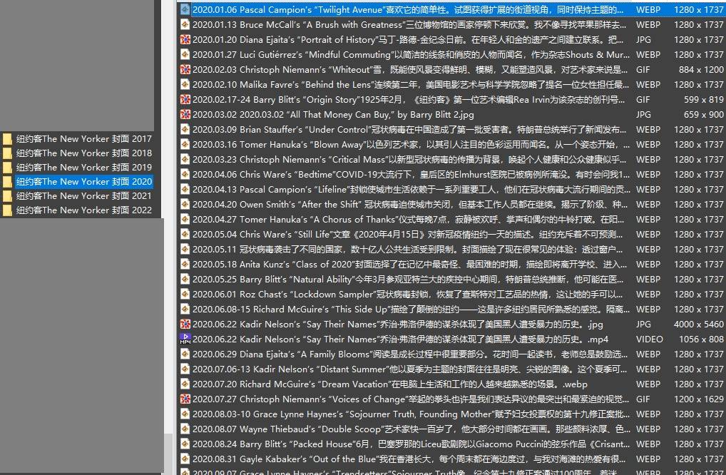Click the file icon of 2020.03.16 Blown Away
The width and height of the screenshot is (726, 475).
(185, 145)
